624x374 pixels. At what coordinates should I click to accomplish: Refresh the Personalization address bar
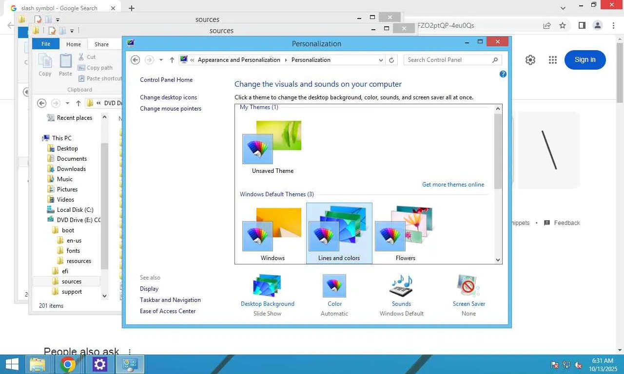(x=391, y=60)
